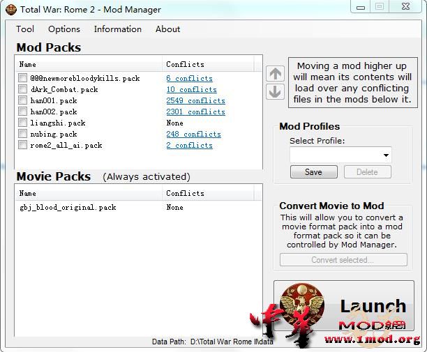Check the nubing.pack mod checkbox
The image size is (427, 352).
(23, 134)
